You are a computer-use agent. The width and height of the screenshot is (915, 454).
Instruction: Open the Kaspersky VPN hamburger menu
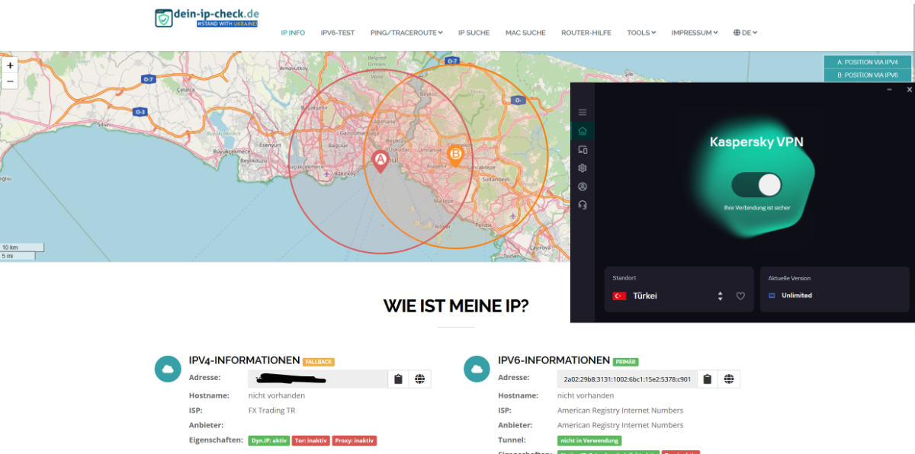pos(582,112)
